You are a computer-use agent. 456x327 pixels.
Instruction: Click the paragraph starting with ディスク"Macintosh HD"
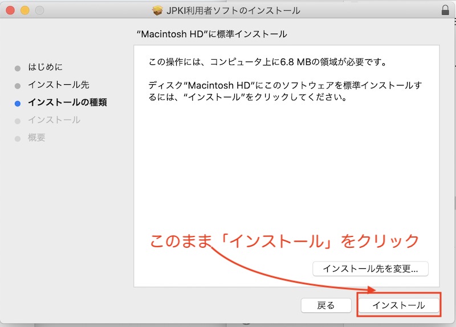point(285,91)
